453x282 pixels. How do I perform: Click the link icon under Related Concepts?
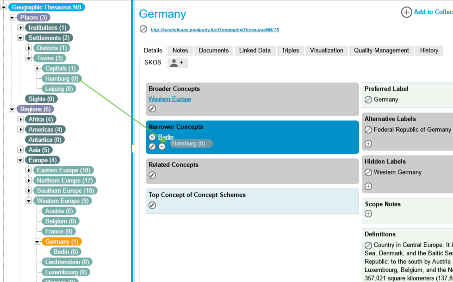[152, 175]
